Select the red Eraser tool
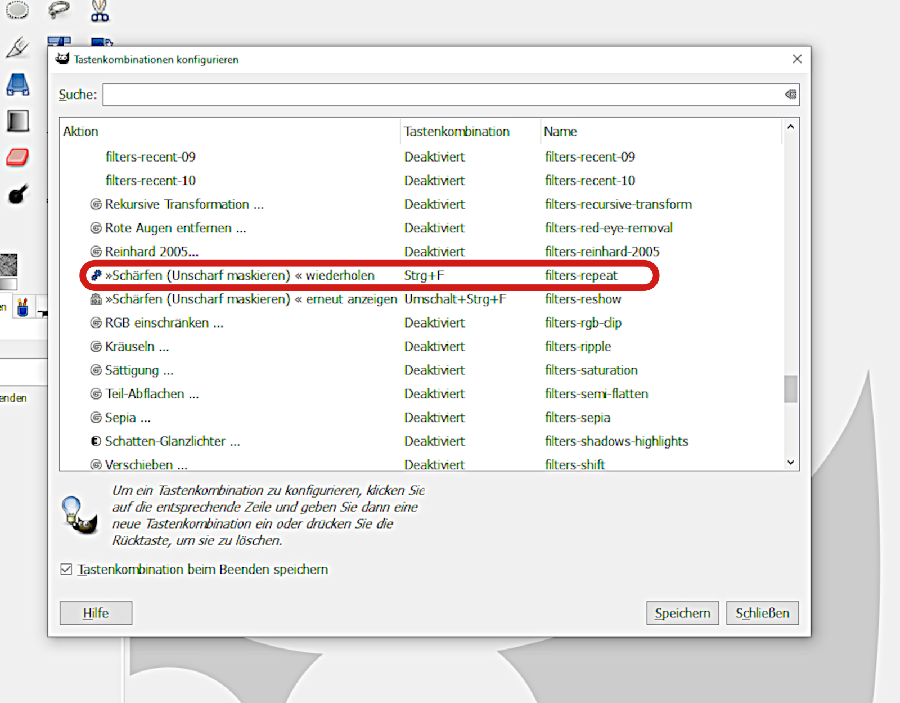Viewport: 900px width, 703px height. pos(17,158)
